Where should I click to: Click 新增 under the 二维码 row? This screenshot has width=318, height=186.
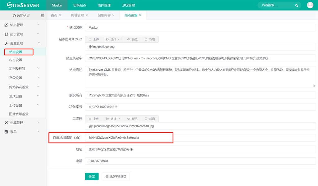[x=150, y=119]
